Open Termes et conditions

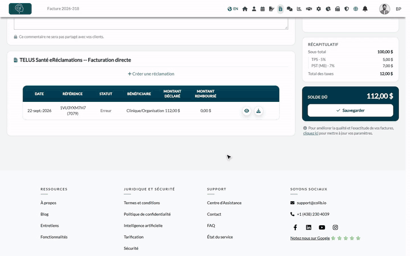(142, 203)
